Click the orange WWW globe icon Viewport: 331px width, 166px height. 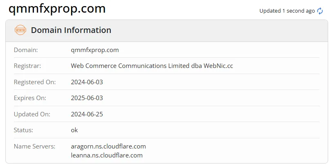point(20,30)
